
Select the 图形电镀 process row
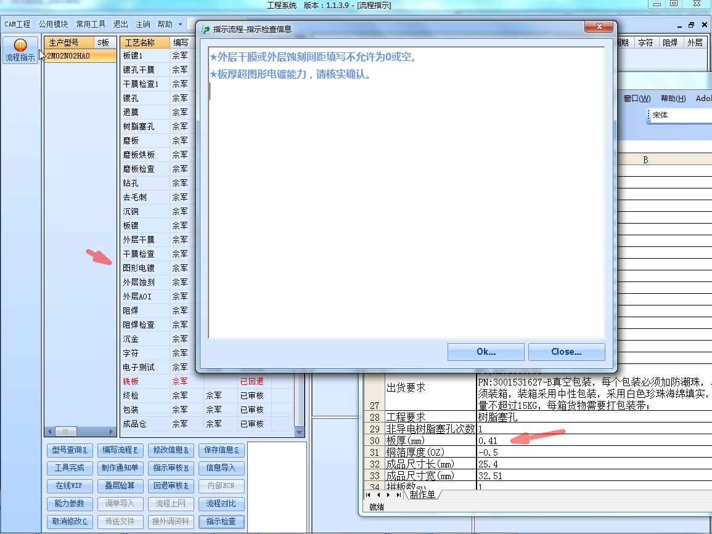(x=158, y=268)
